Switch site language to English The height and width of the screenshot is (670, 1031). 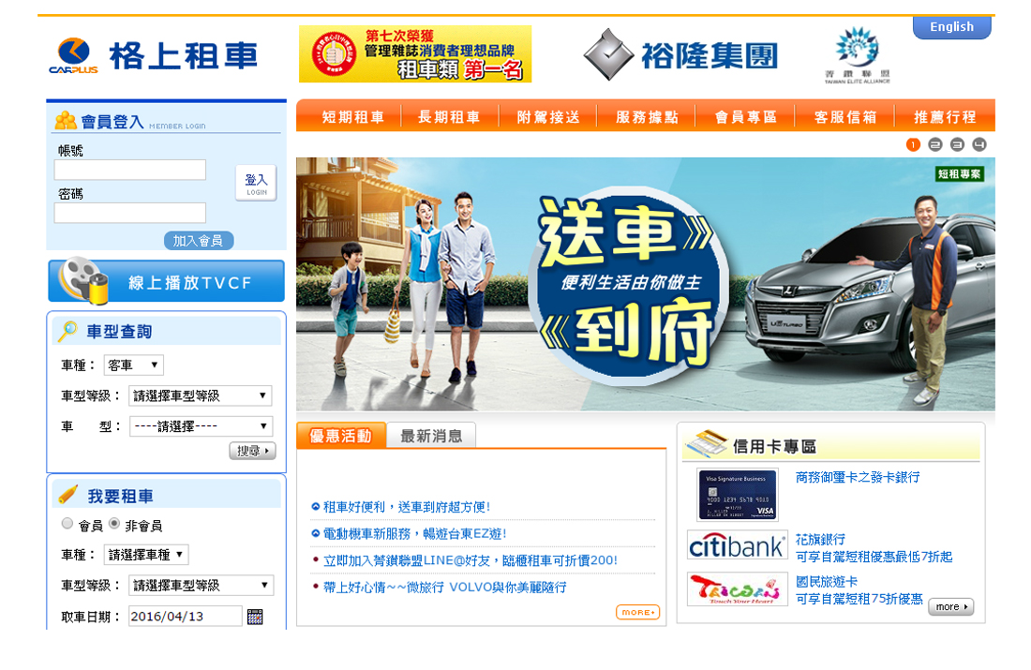click(x=951, y=27)
